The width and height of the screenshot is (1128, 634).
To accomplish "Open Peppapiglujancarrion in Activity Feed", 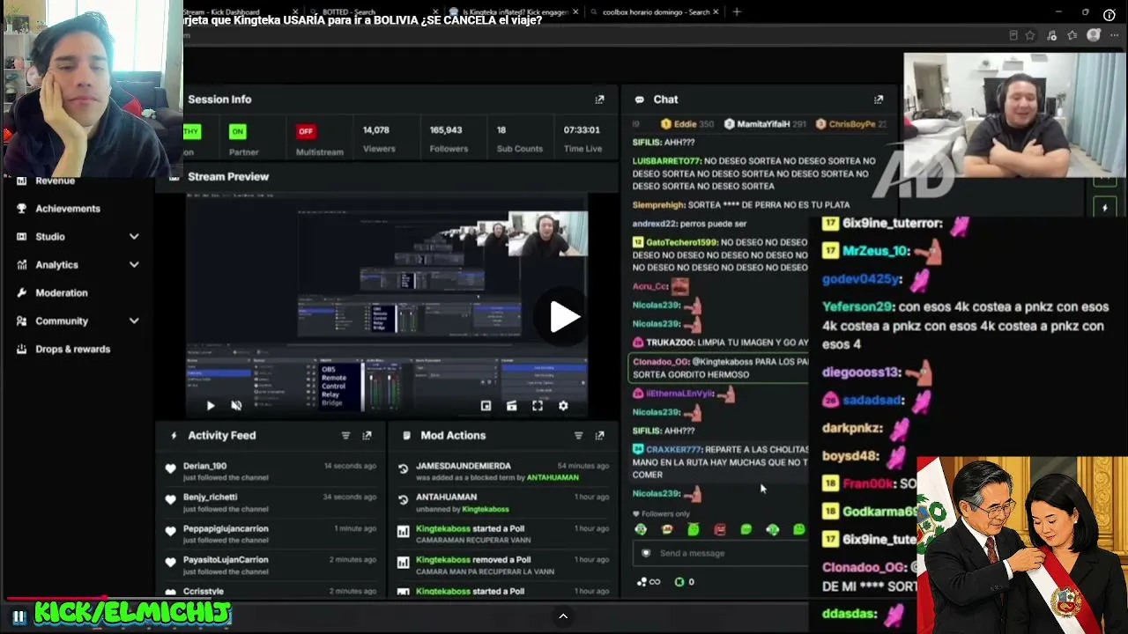I will [226, 529].
